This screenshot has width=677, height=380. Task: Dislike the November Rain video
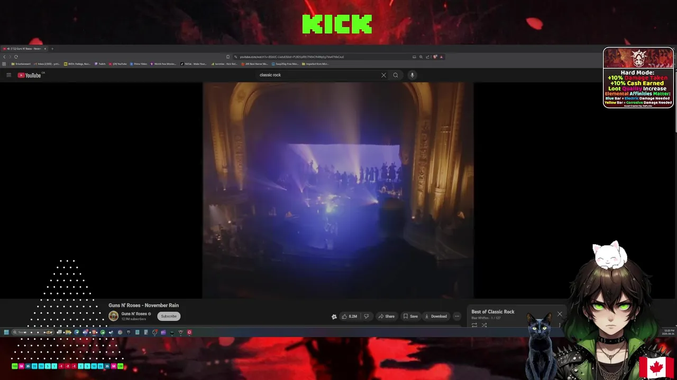[366, 316]
